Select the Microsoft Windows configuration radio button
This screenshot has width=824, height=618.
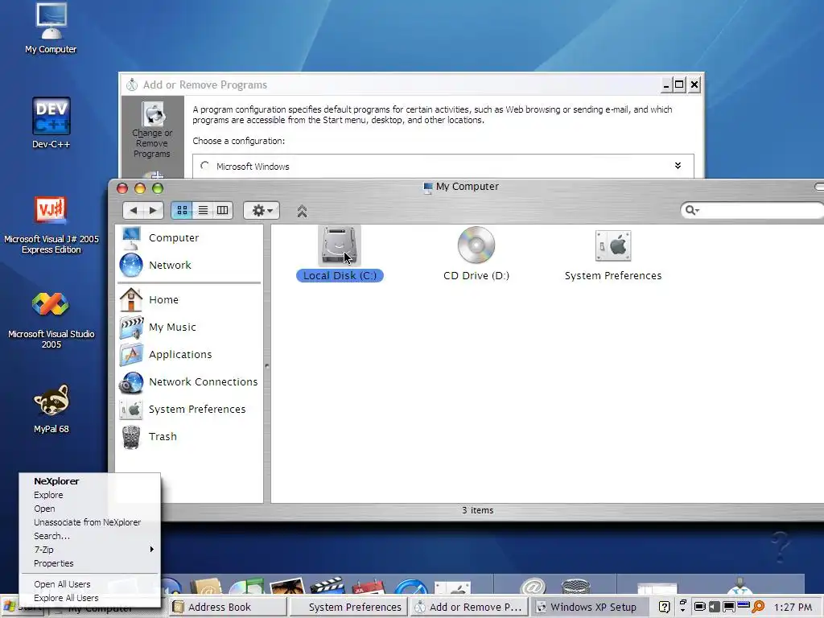(205, 166)
